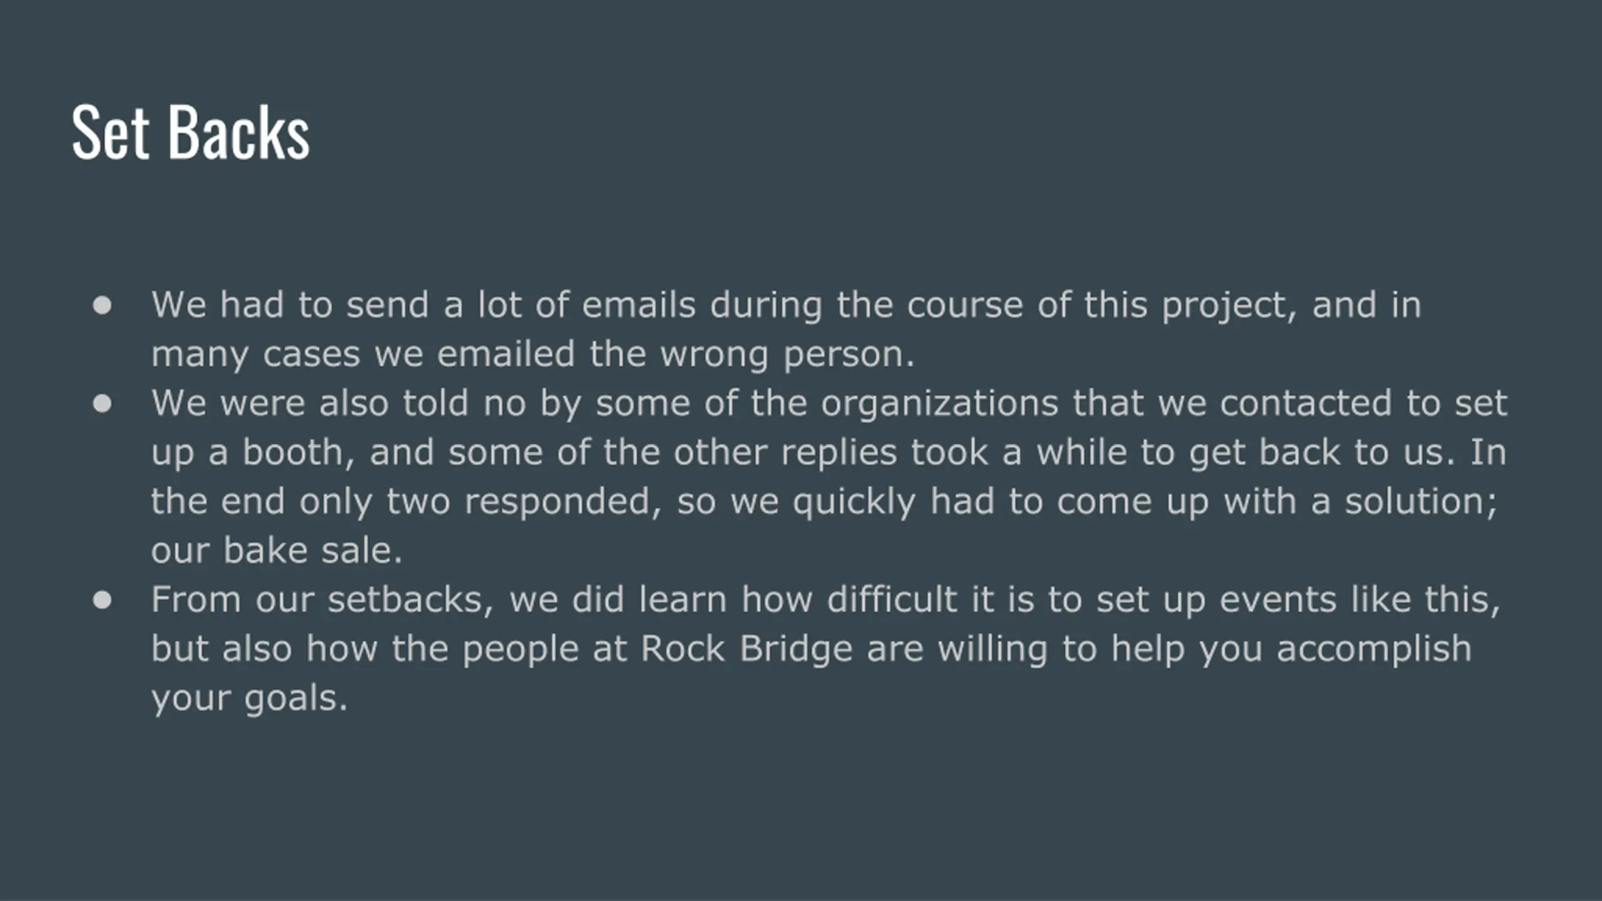Click the word 'difficult' in third bullet

pyautogui.click(x=892, y=599)
